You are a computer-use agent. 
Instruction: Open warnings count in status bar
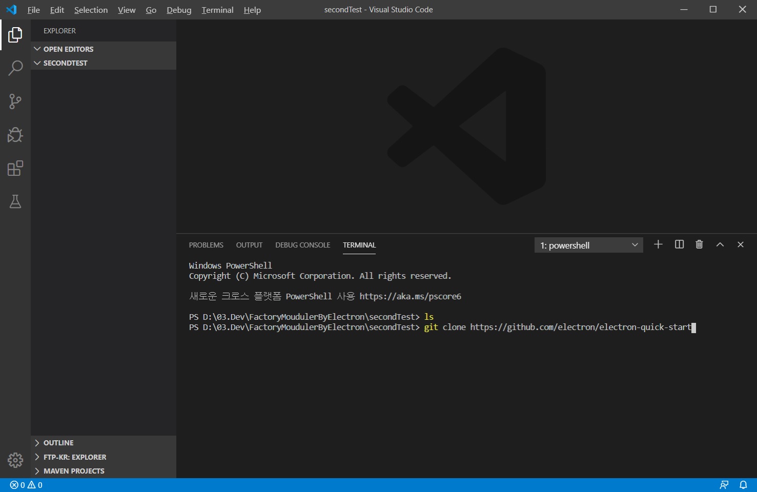pyautogui.click(x=35, y=485)
